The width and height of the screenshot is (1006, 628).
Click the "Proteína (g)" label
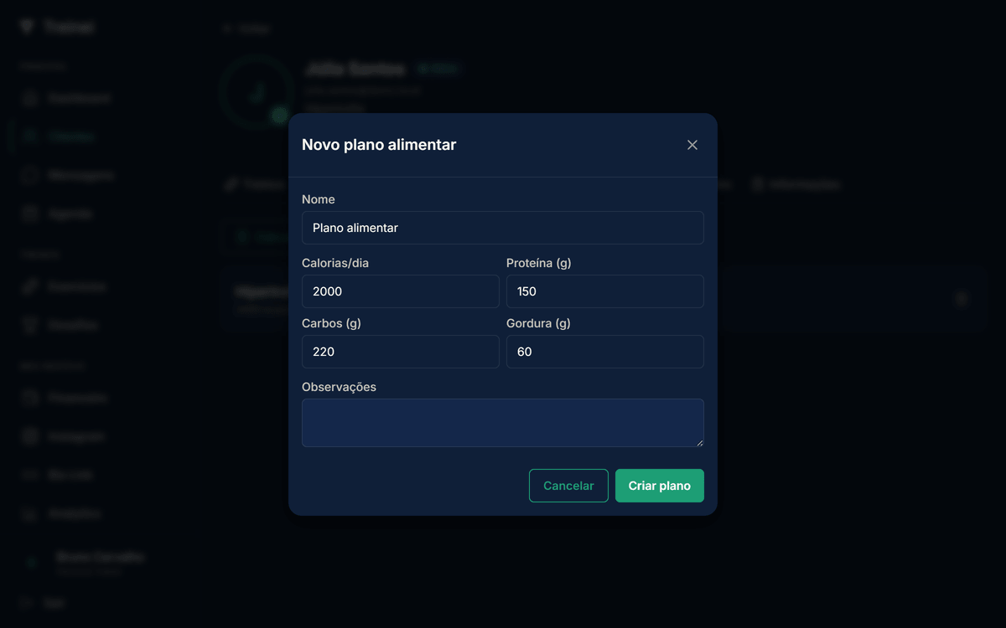[x=539, y=263]
